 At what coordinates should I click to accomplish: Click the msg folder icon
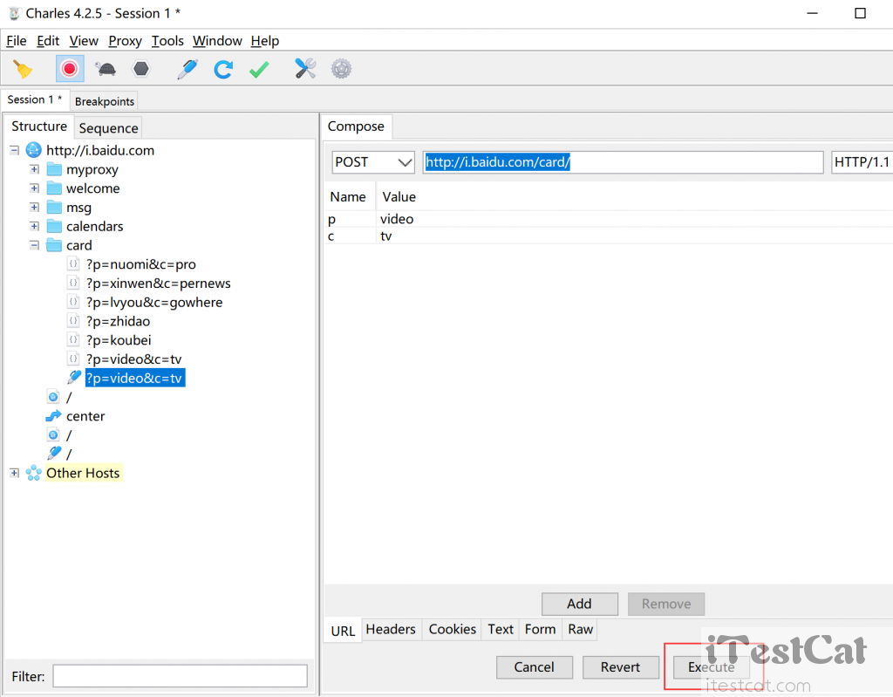(x=54, y=207)
